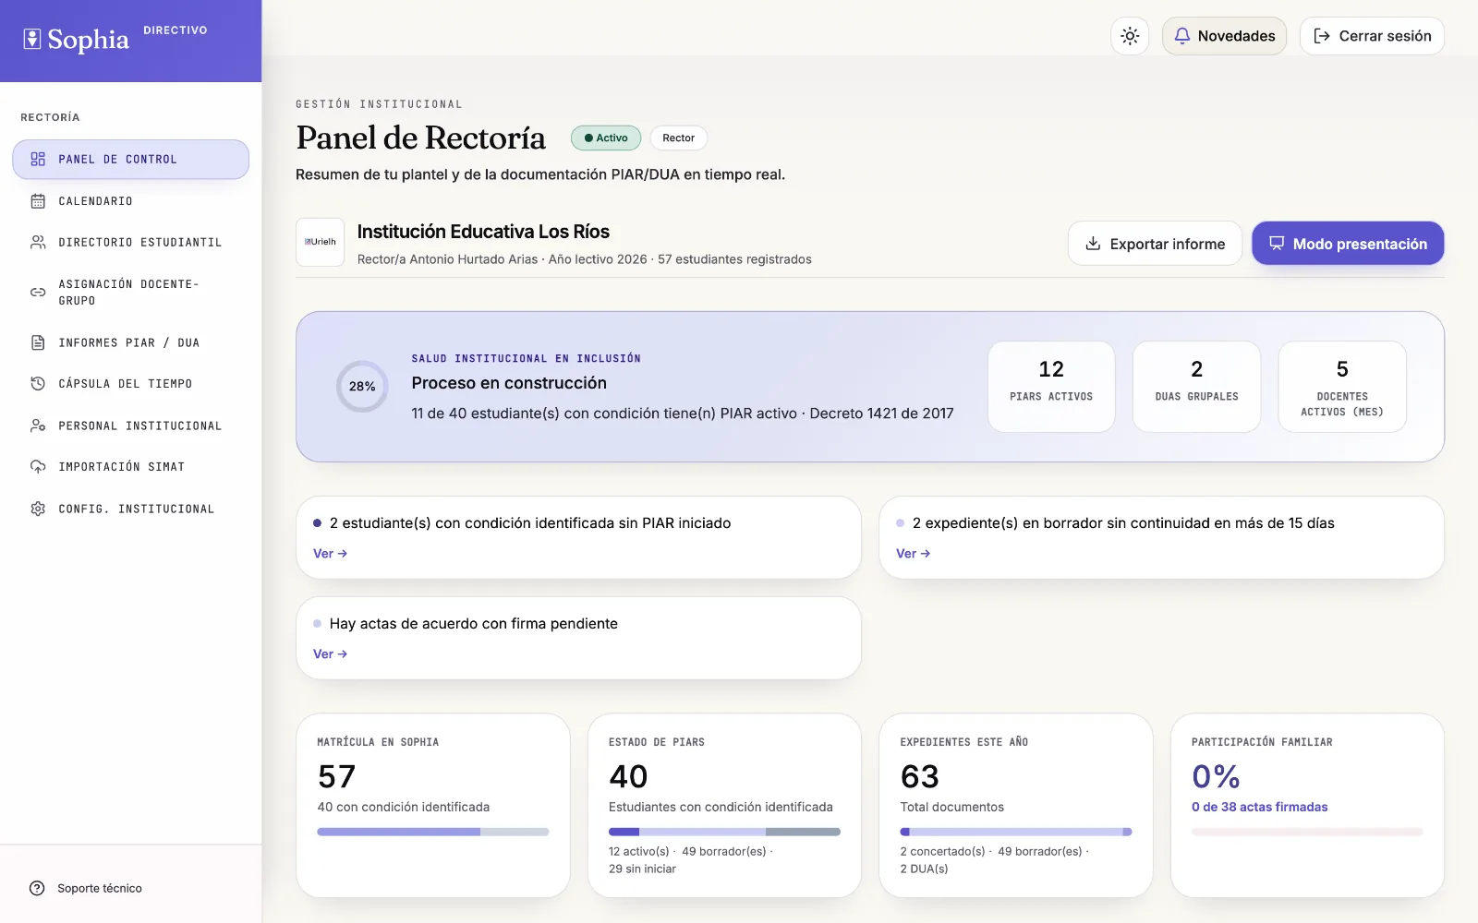
Task: Click Ver link for draft expedientes alert
Action: click(913, 554)
